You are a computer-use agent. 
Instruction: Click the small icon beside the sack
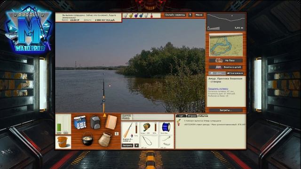click(117, 133)
